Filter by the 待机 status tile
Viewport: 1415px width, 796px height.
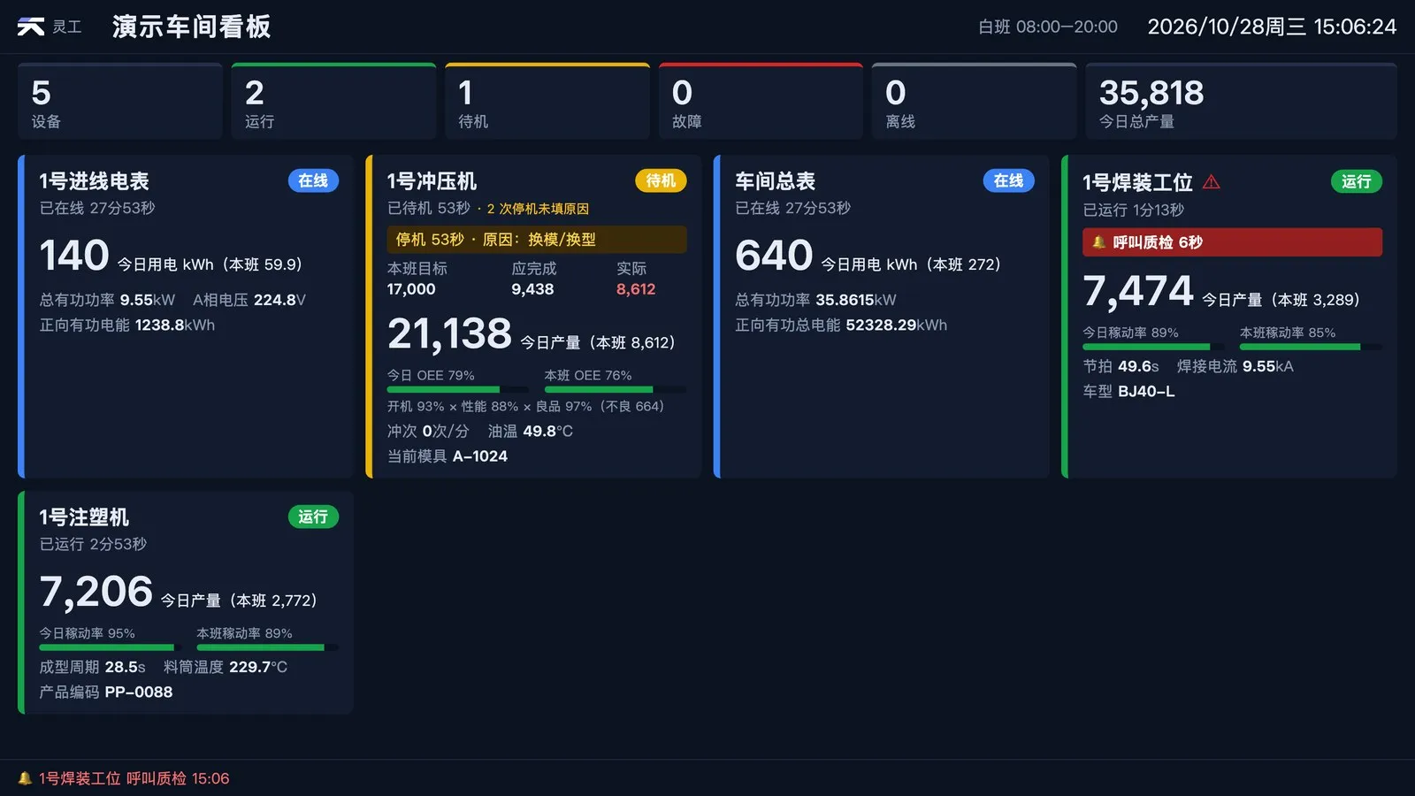click(x=547, y=102)
